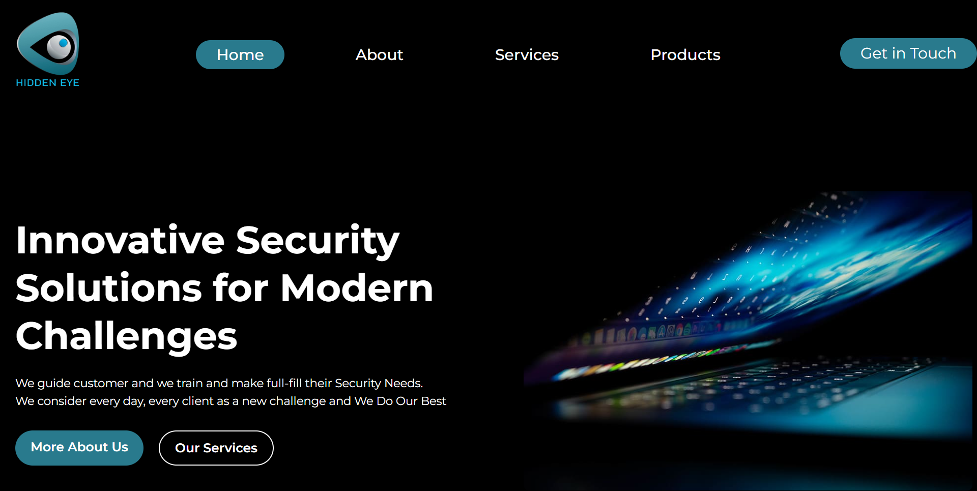Open the About page from navigation
Screen dimensions: 977x491
tap(379, 54)
